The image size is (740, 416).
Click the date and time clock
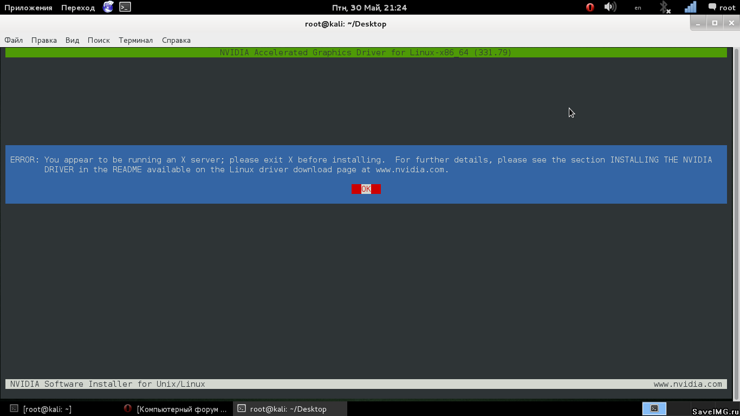tap(369, 8)
